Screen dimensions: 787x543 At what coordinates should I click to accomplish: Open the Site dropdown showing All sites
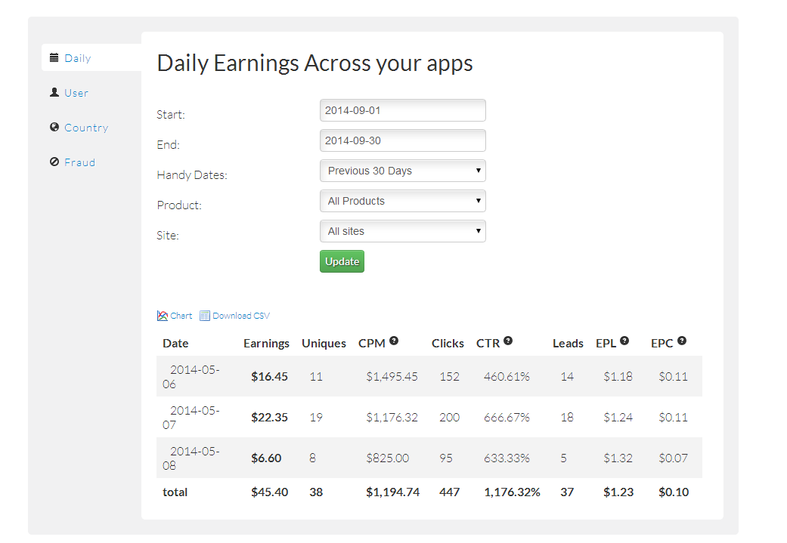pos(403,231)
